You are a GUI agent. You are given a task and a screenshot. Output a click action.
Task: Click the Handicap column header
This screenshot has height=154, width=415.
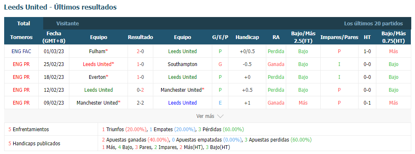click(247, 37)
